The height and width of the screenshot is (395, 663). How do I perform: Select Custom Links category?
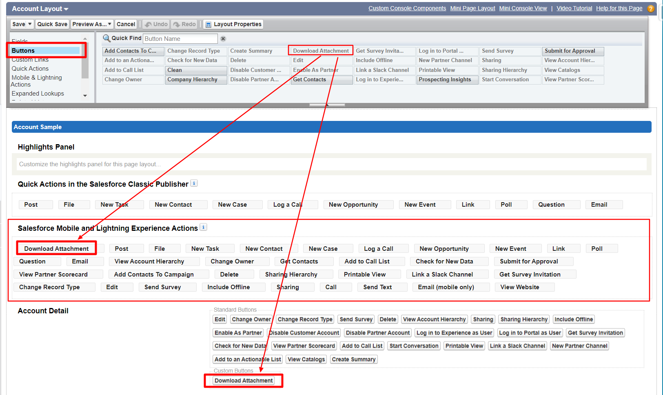click(x=30, y=60)
